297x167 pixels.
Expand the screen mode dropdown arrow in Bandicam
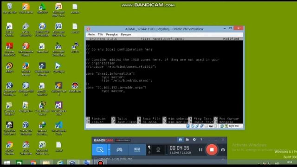pos(109,149)
